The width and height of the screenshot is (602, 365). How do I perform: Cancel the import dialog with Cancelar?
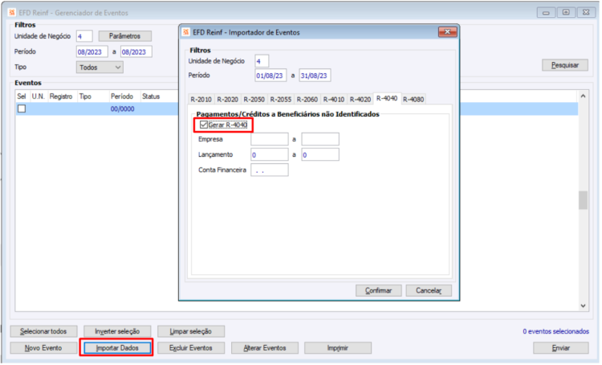point(429,290)
